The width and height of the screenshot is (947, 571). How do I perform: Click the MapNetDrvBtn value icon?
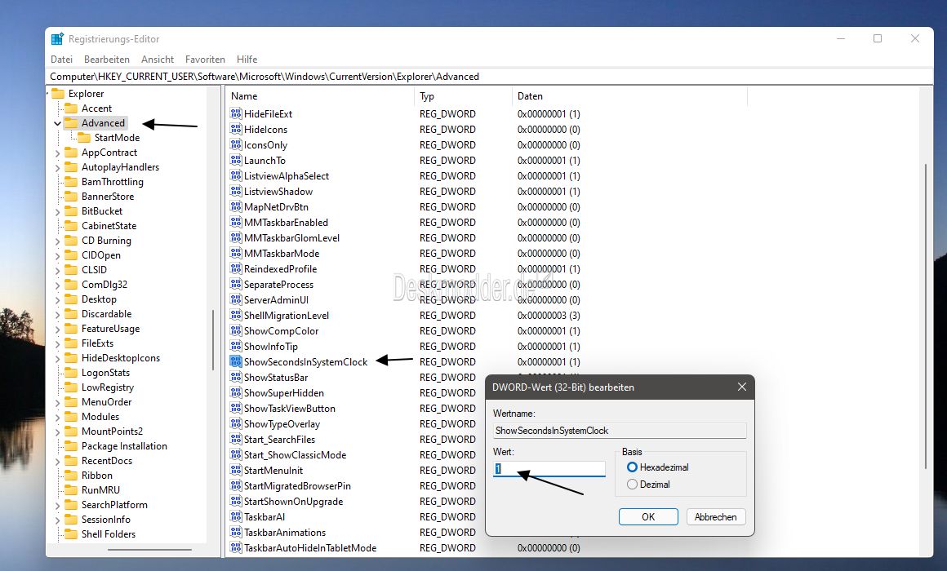point(236,206)
